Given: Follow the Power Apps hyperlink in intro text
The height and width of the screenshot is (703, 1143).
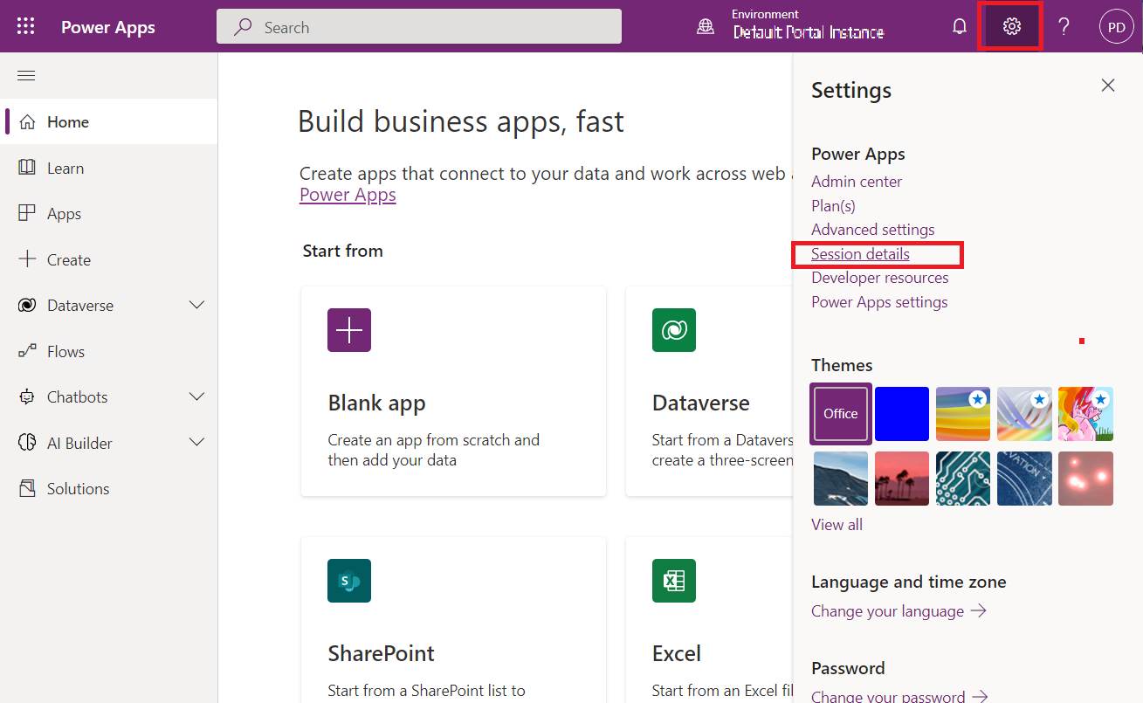Looking at the screenshot, I should [348, 195].
